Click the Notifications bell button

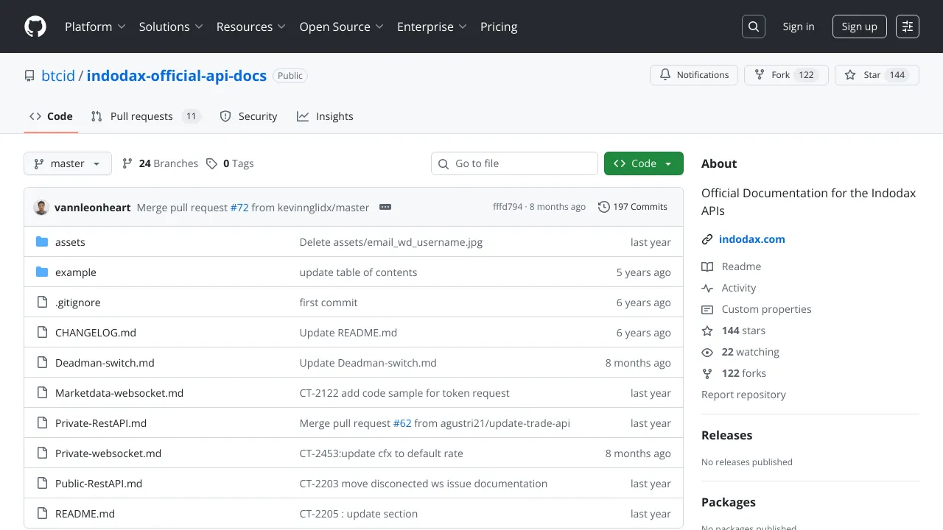click(694, 75)
